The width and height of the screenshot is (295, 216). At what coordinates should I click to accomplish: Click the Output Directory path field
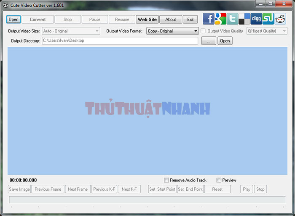[120, 40]
